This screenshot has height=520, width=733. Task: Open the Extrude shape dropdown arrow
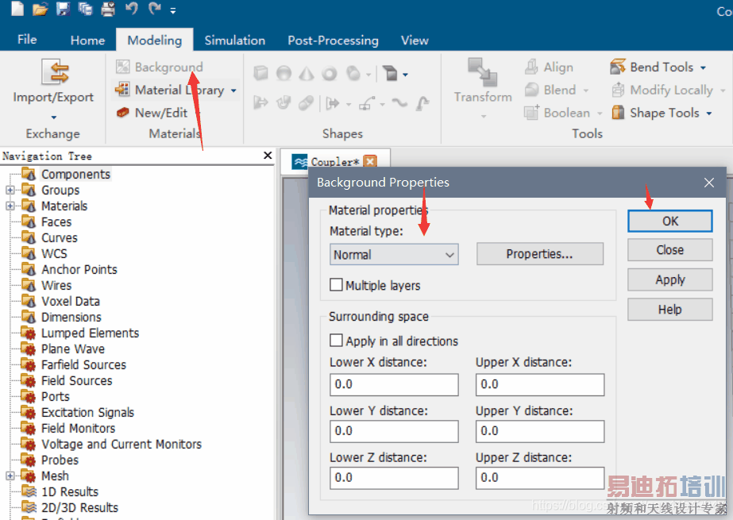tap(405, 75)
